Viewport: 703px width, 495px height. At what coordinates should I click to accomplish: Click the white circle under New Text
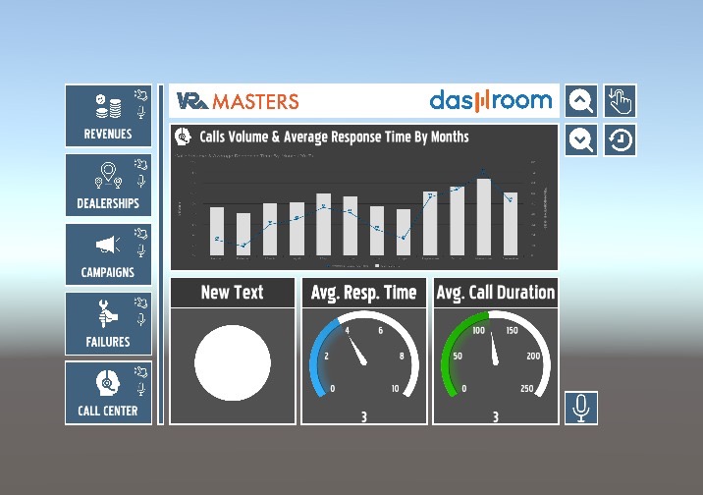point(233,363)
